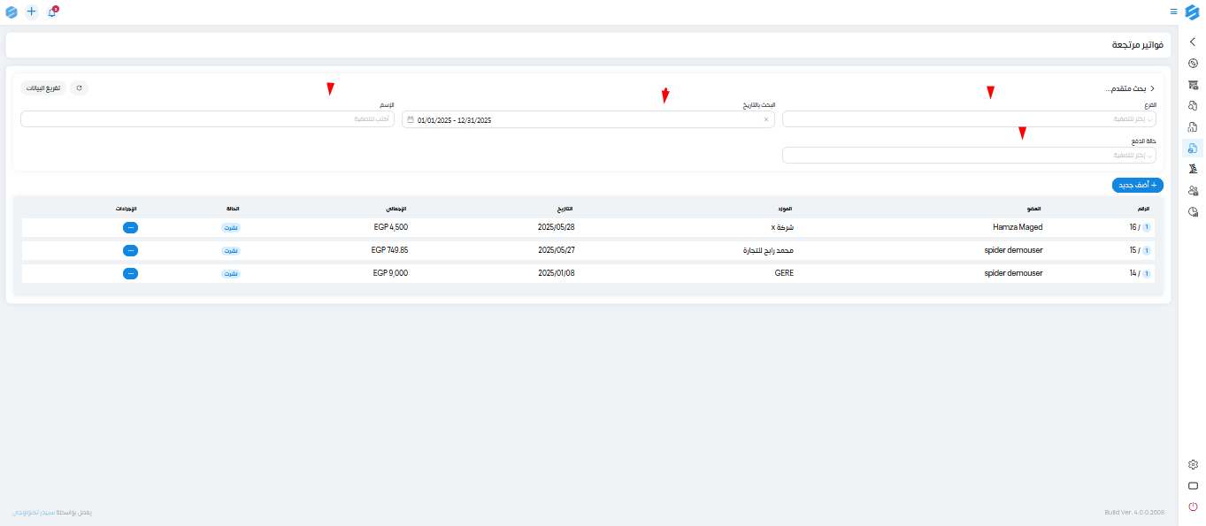Viewport: 1206px width, 526px height.
Task: Click the GERE supplier cell
Action: pos(784,273)
